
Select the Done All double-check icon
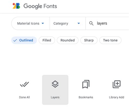pyautogui.click(x=24, y=84)
